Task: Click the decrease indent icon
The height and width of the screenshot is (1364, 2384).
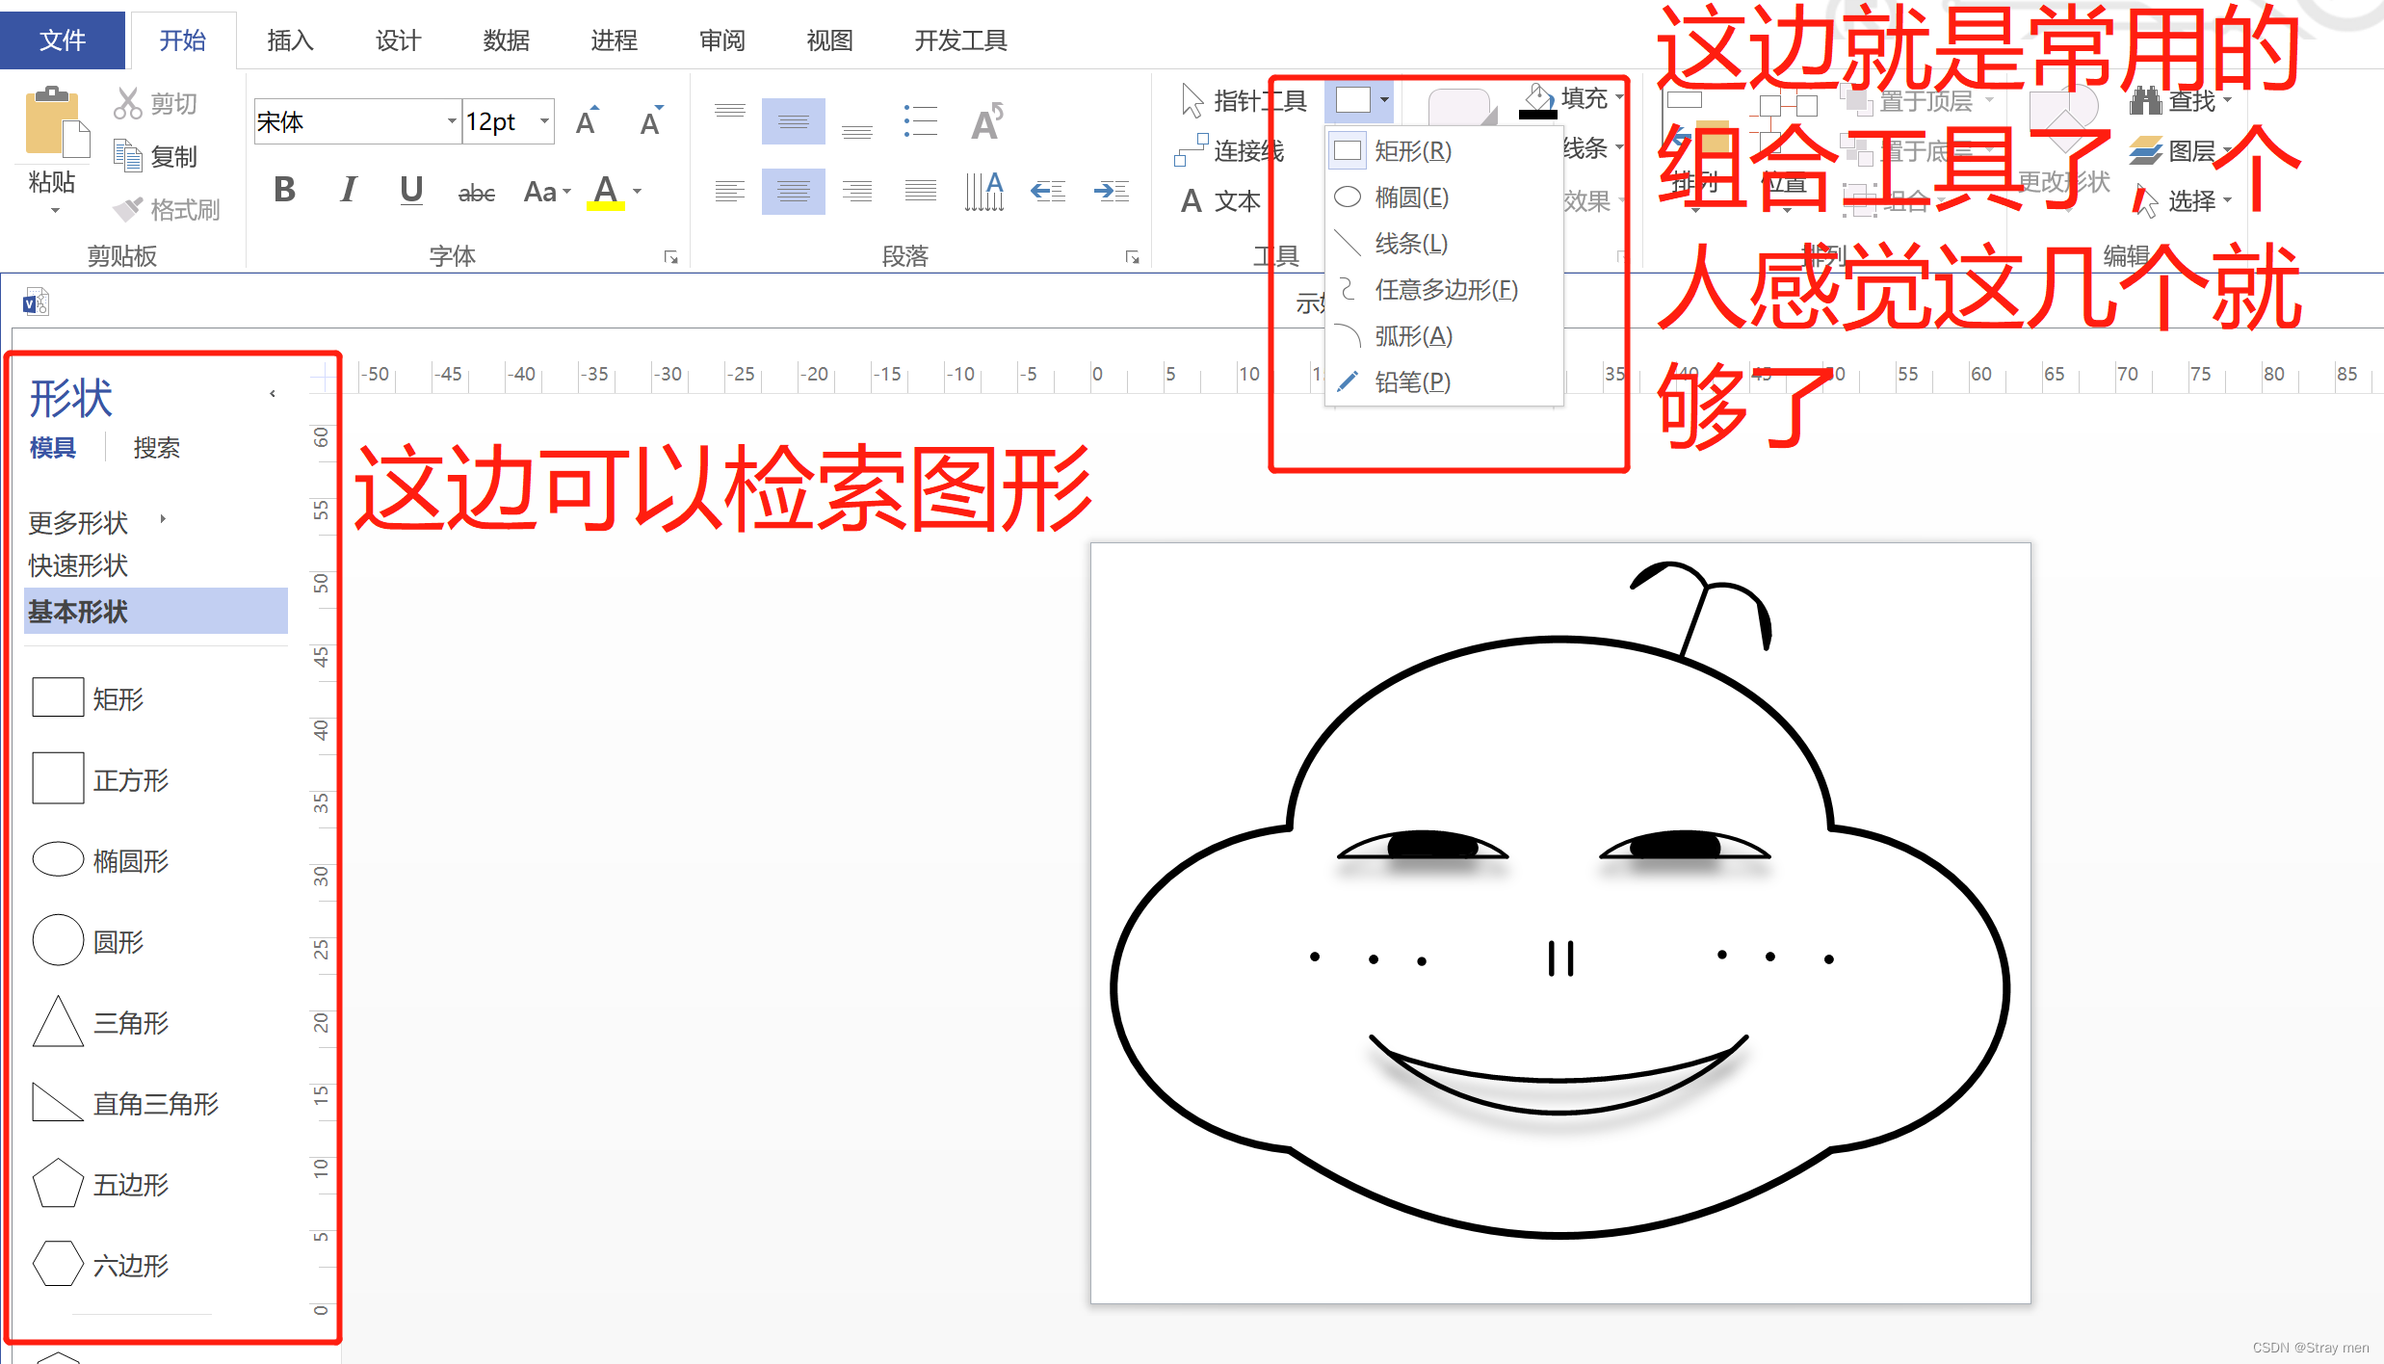Action: click(1048, 191)
